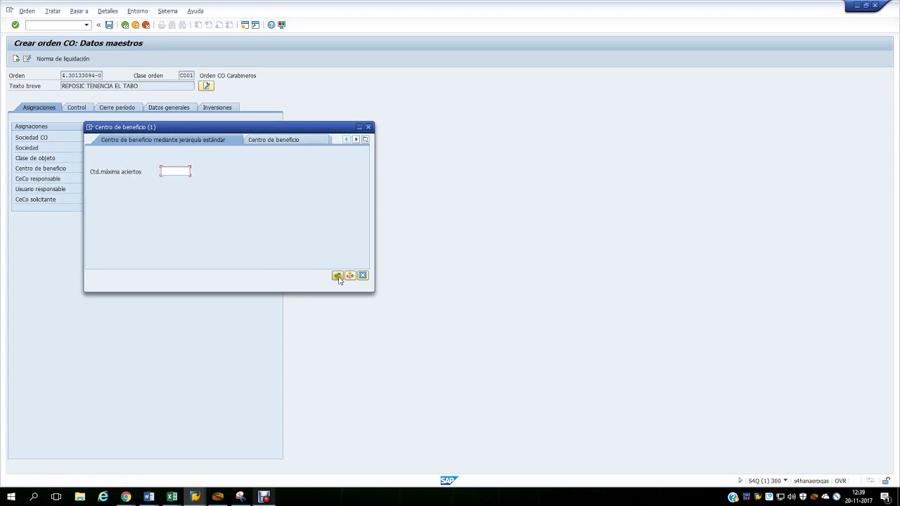Image resolution: width=900 pixels, height=506 pixels.
Task: Open SAP help with the question mark icon
Action: click(x=271, y=25)
